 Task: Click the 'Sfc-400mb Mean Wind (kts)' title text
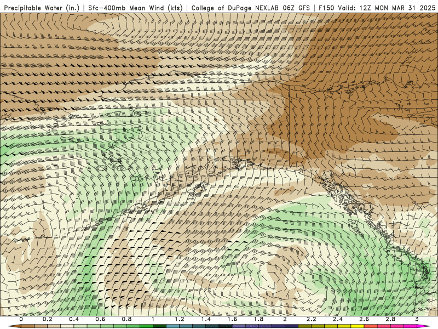tap(135, 8)
